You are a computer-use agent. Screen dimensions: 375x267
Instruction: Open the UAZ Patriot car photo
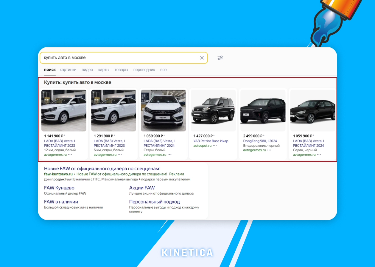213,111
